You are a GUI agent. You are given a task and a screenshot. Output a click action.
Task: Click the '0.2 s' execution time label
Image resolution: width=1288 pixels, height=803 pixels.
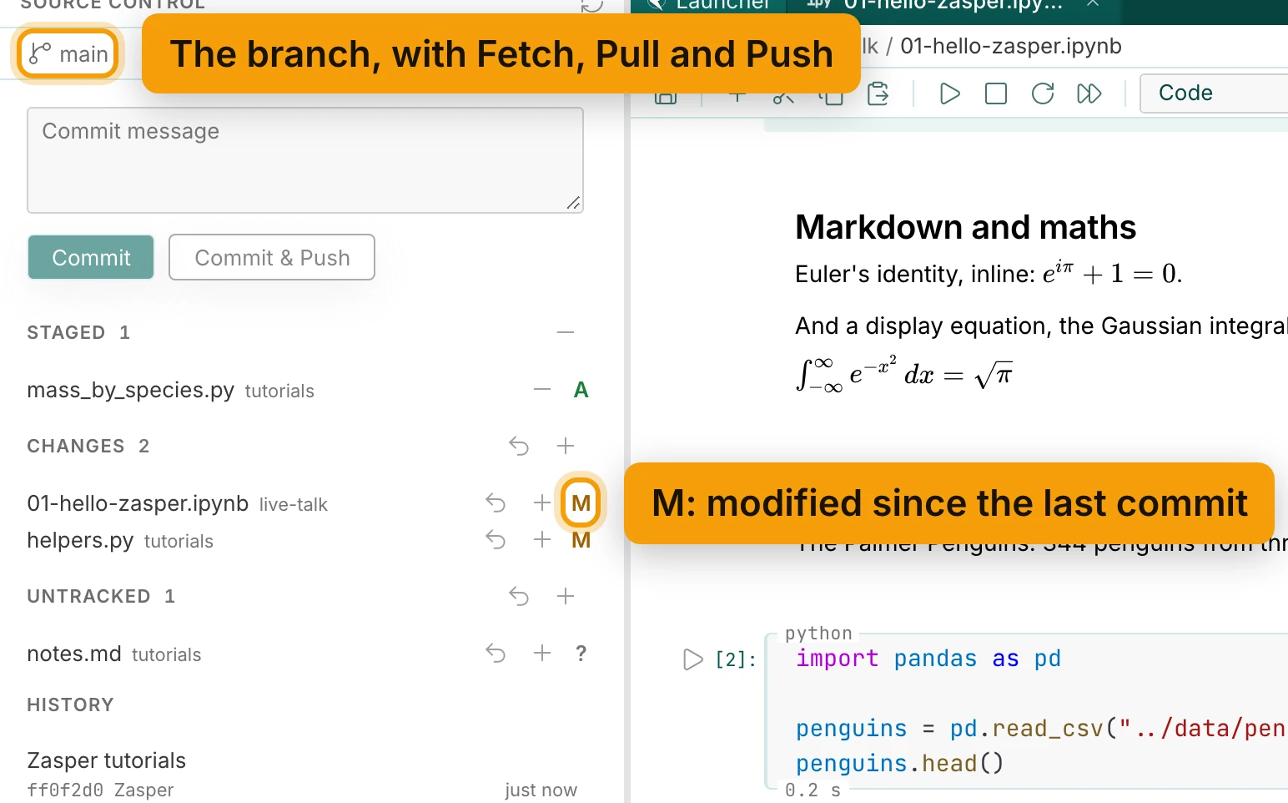813,790
